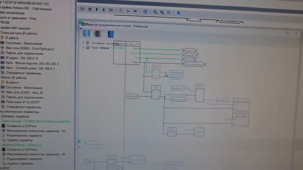Click the blue icon at toolbar end
Image resolution: width=303 pixels, height=170 pixels.
tap(178, 13)
